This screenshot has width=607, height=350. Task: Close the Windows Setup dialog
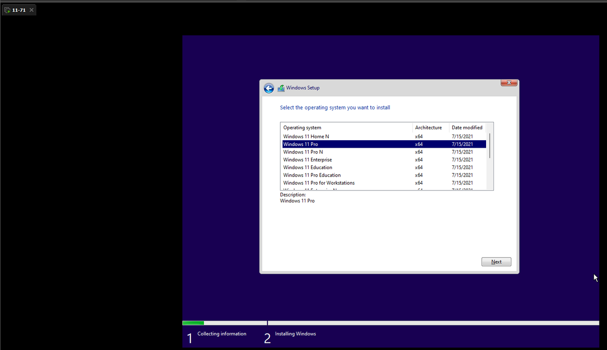(509, 83)
